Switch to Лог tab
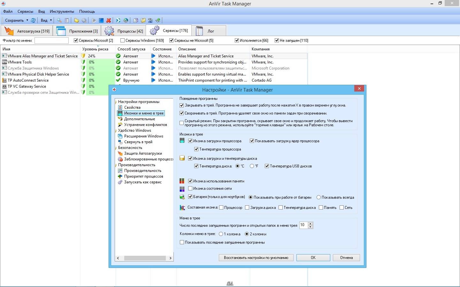 pyautogui.click(x=209, y=31)
